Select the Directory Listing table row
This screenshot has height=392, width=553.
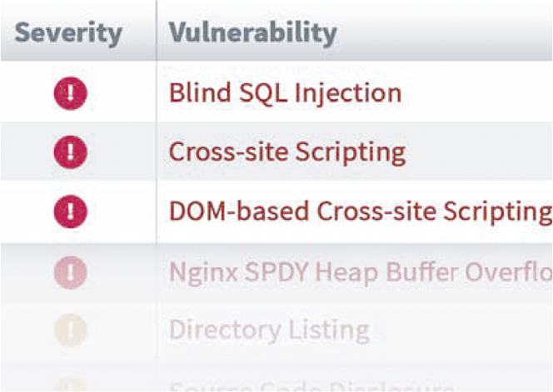pyautogui.click(x=276, y=330)
